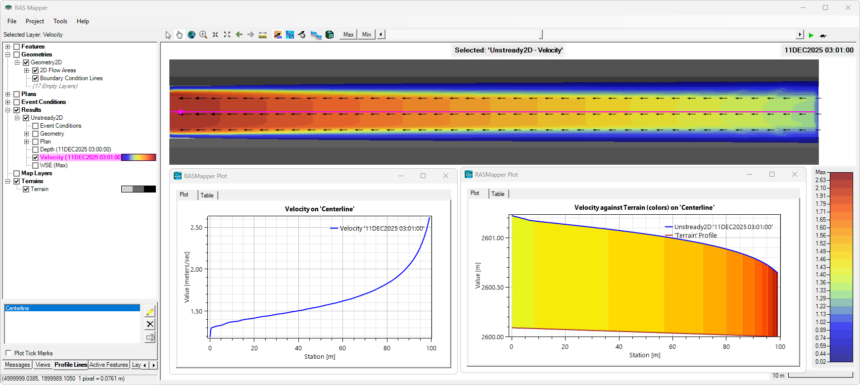Enable the Depth result layer checkbox
860x385 pixels.
click(x=36, y=149)
